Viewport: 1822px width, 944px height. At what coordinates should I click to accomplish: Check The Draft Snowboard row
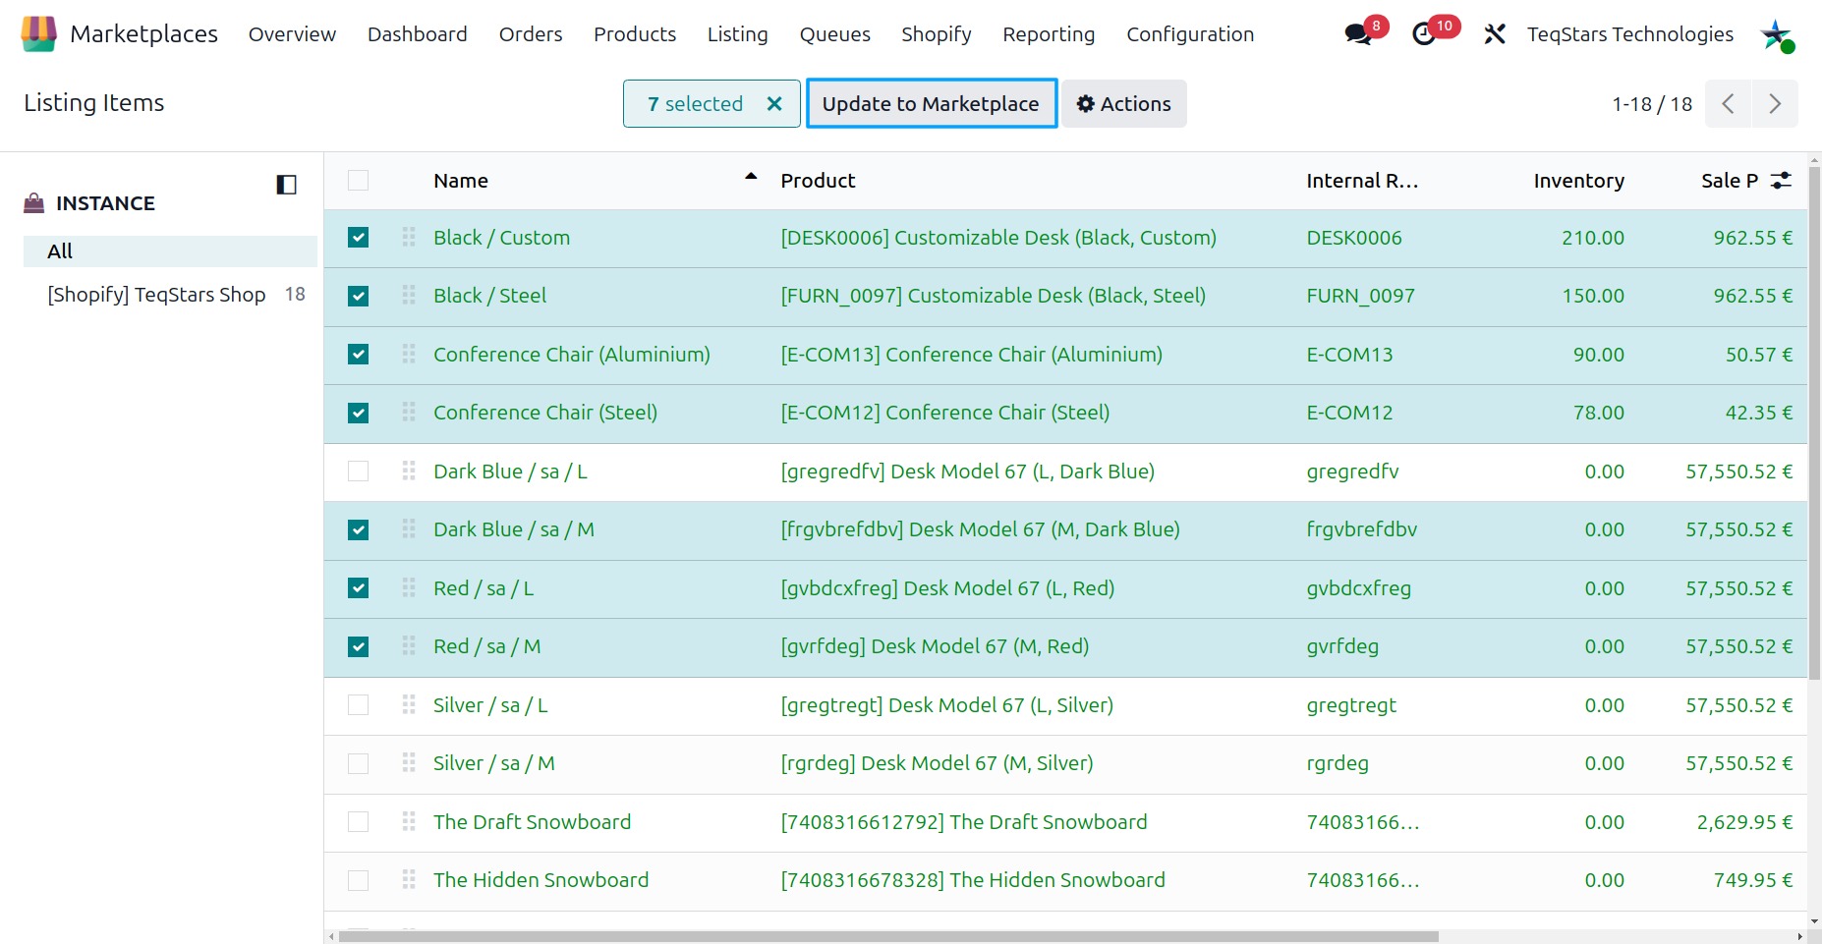tap(359, 822)
